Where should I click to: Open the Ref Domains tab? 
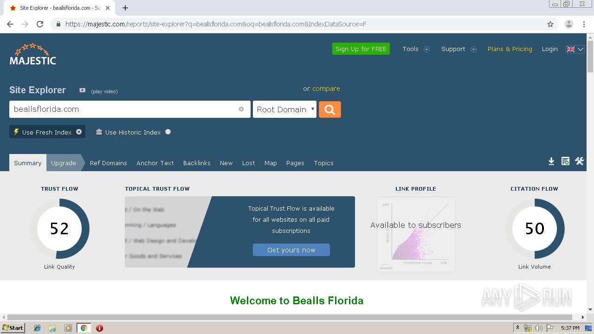click(x=109, y=163)
